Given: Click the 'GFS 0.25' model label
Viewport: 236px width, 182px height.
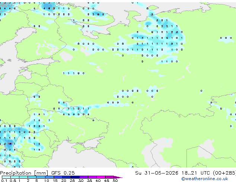Looking at the screenshot, I should (x=63, y=173).
